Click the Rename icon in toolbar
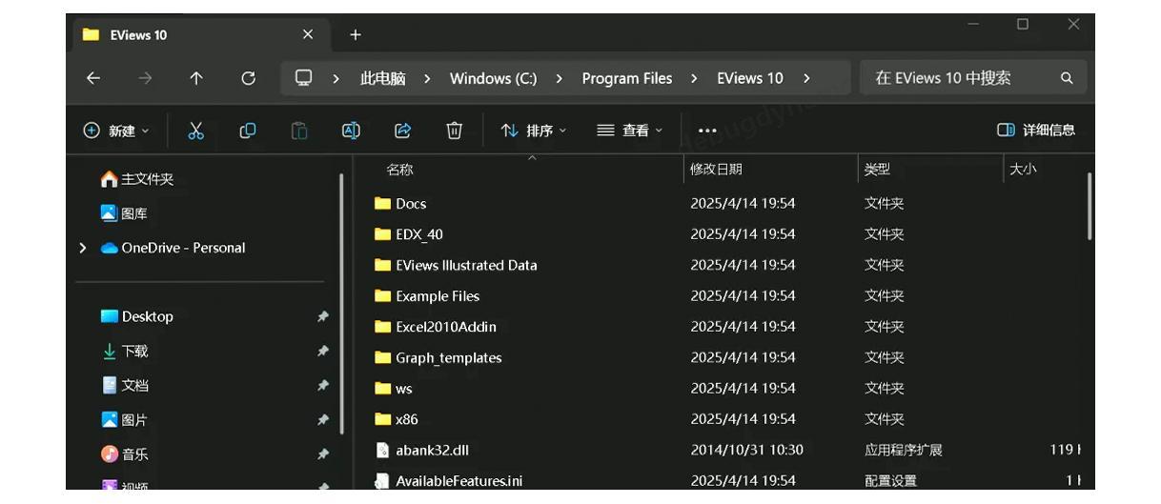1161x504 pixels. (351, 131)
